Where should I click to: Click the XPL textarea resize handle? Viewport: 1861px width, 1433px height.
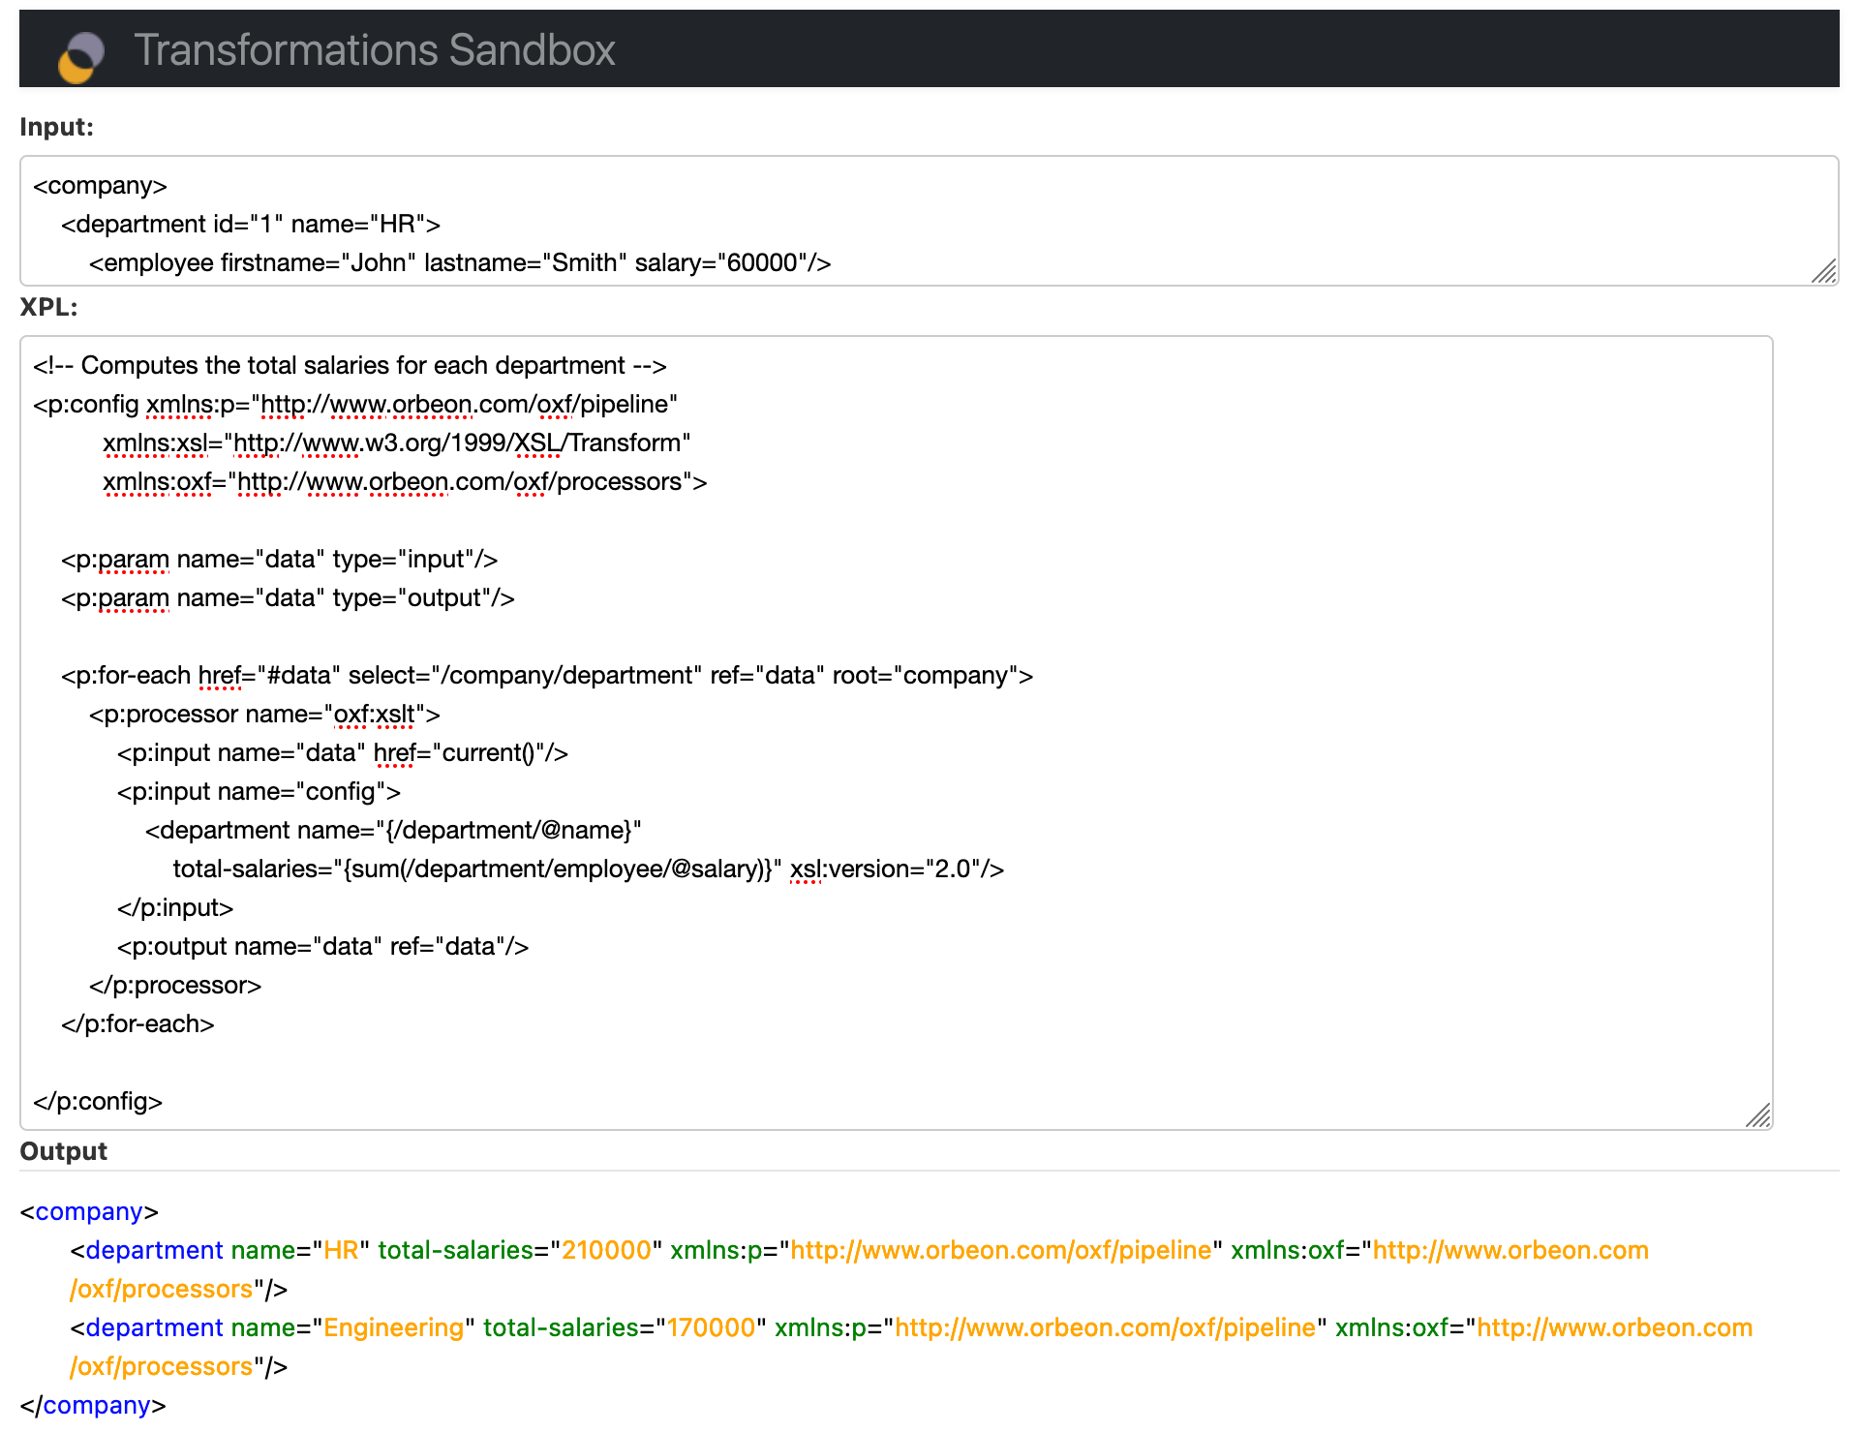point(1757,1115)
